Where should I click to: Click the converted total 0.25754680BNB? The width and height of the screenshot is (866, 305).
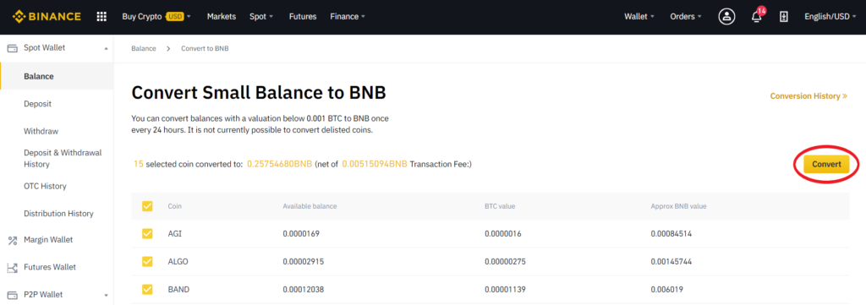coord(279,165)
